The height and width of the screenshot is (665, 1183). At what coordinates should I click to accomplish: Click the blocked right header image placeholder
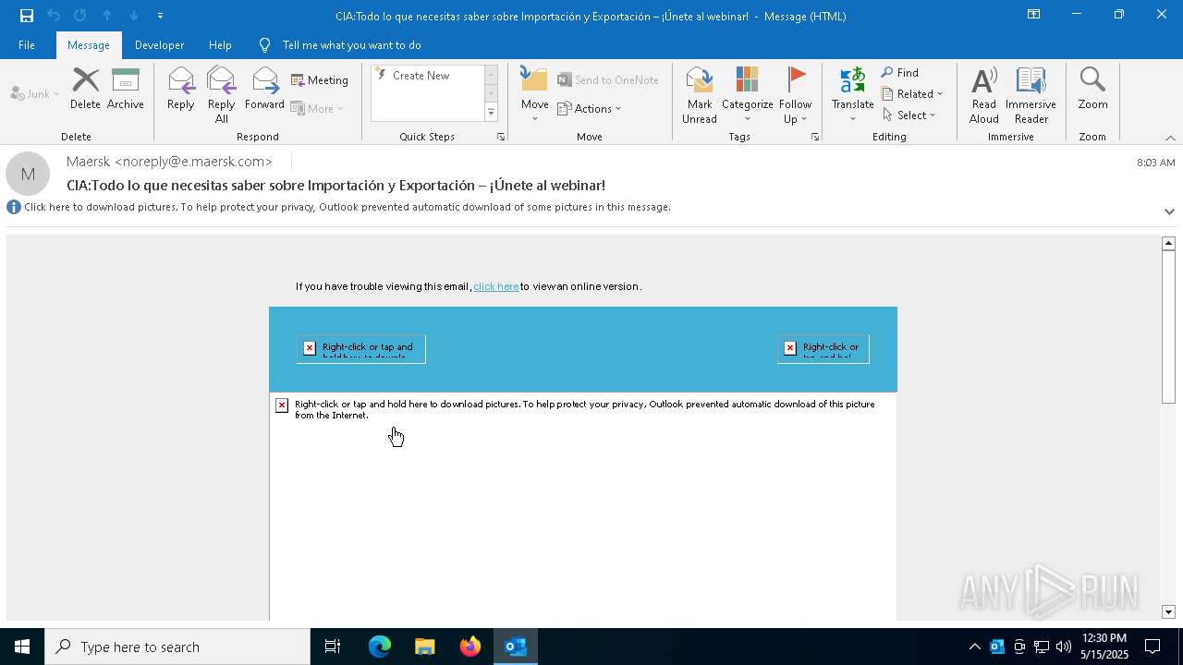point(823,349)
